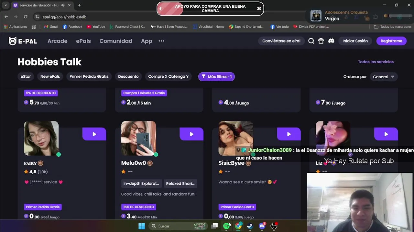The width and height of the screenshot is (414, 232).
Task: Play Melu0w0's voice intro
Action: point(191,134)
